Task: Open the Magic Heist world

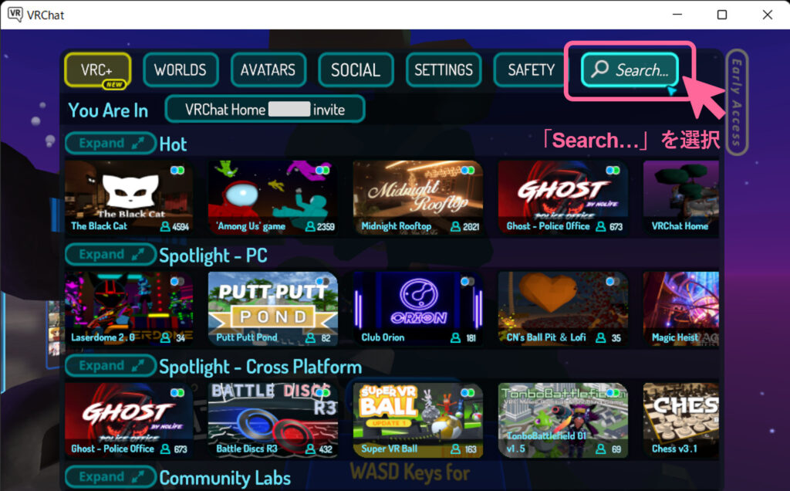Action: pos(681,309)
